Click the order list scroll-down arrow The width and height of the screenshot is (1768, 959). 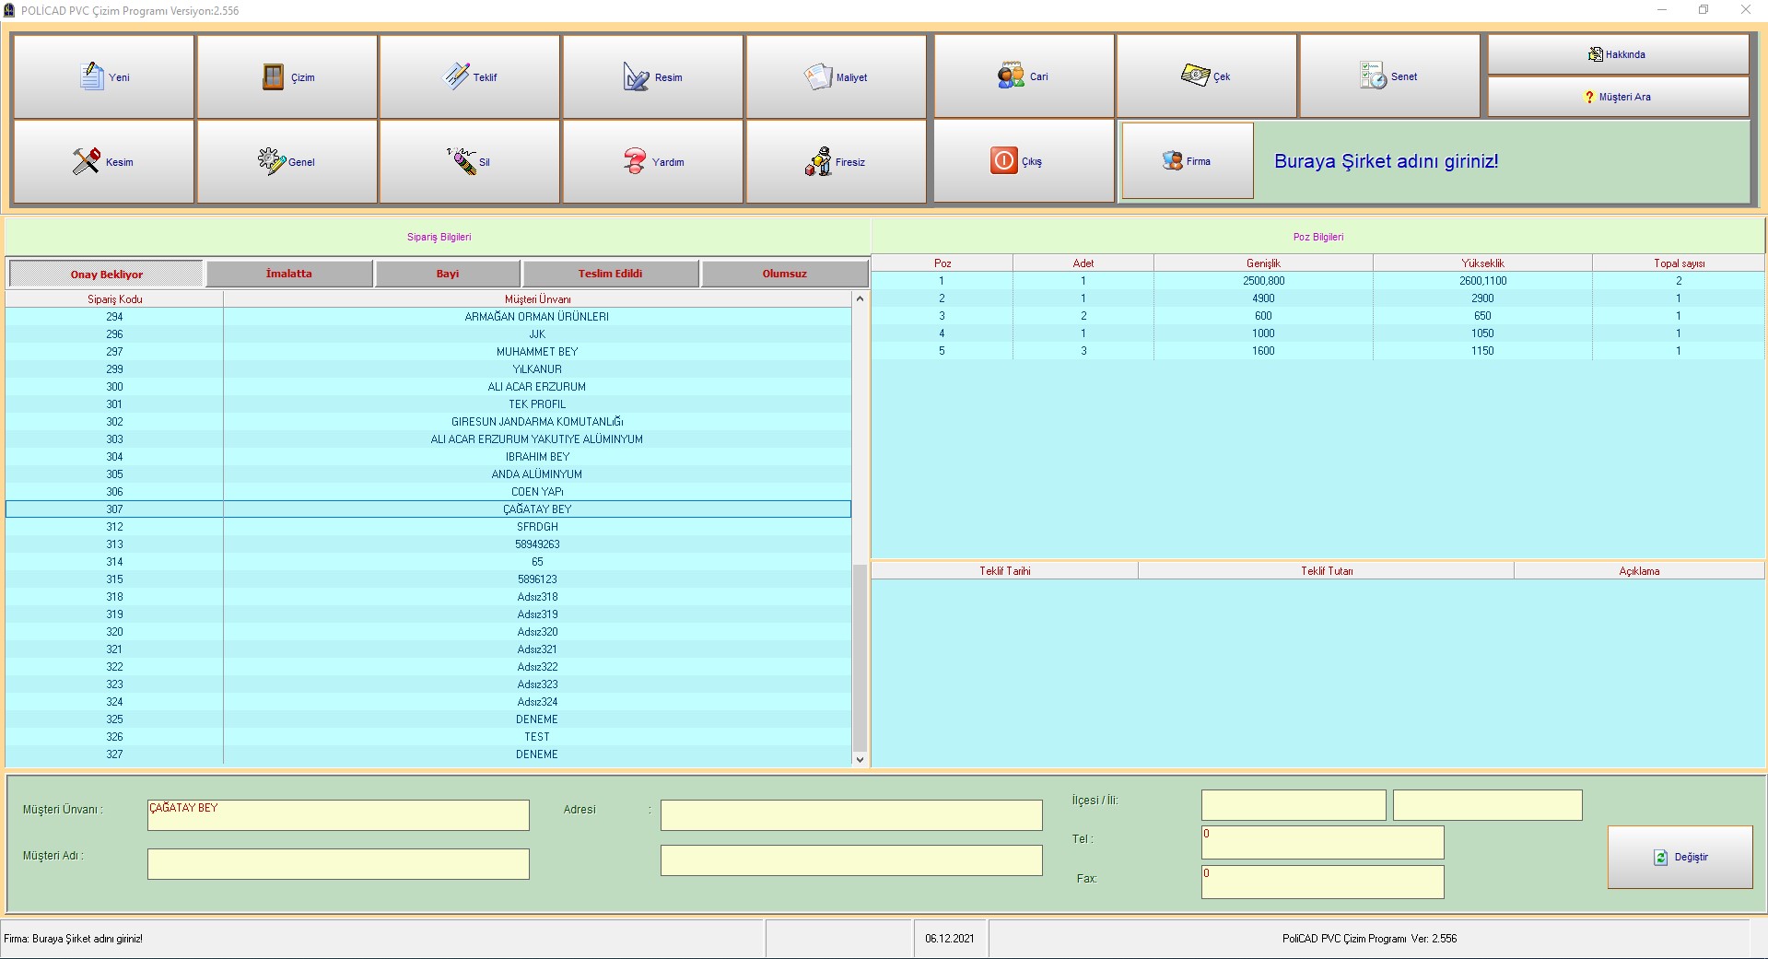860,759
